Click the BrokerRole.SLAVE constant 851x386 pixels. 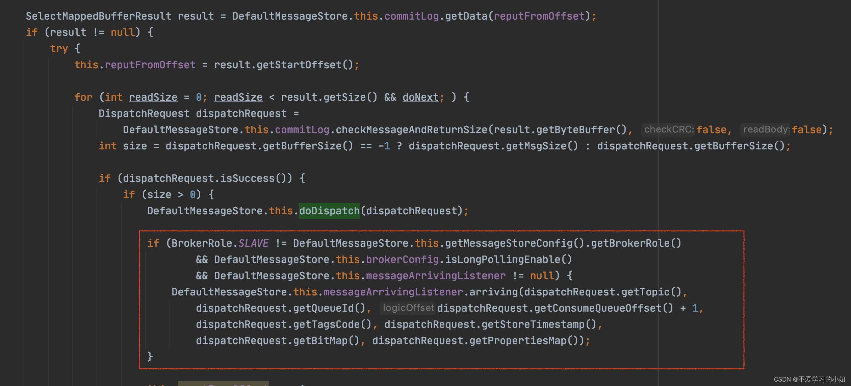click(220, 243)
